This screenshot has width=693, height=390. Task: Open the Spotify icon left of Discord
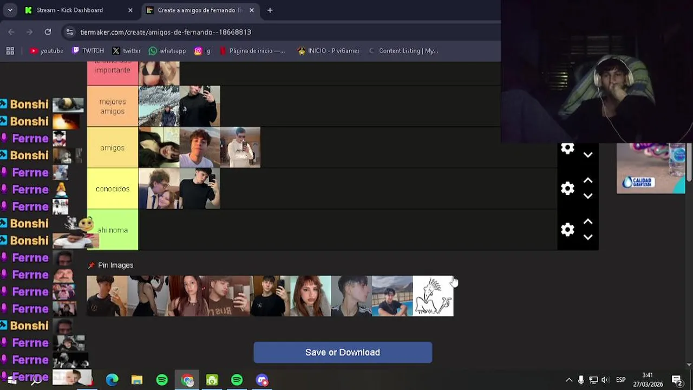point(237,380)
